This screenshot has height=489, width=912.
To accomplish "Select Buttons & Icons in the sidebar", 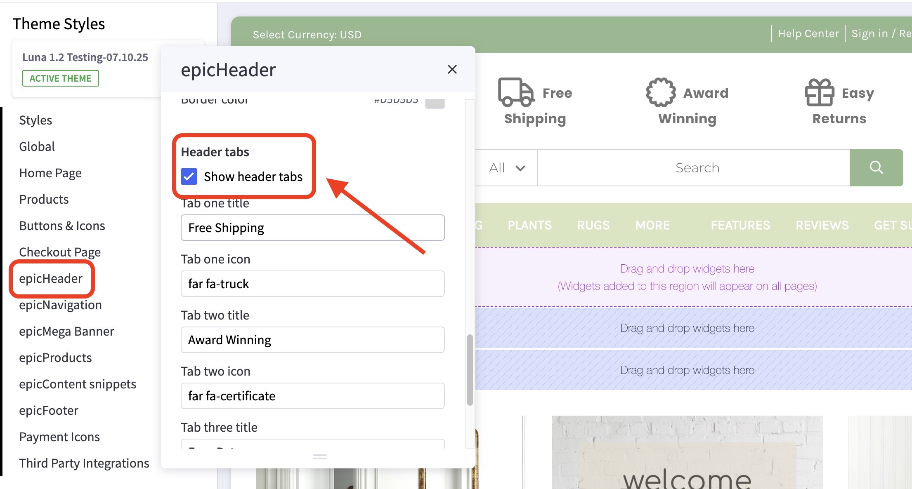I will click(61, 226).
